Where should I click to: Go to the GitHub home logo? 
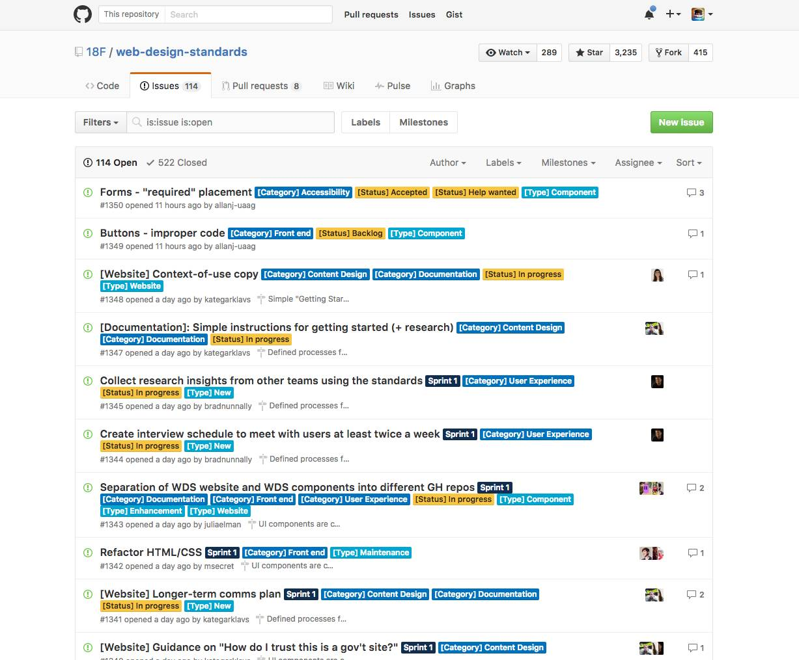(x=83, y=14)
